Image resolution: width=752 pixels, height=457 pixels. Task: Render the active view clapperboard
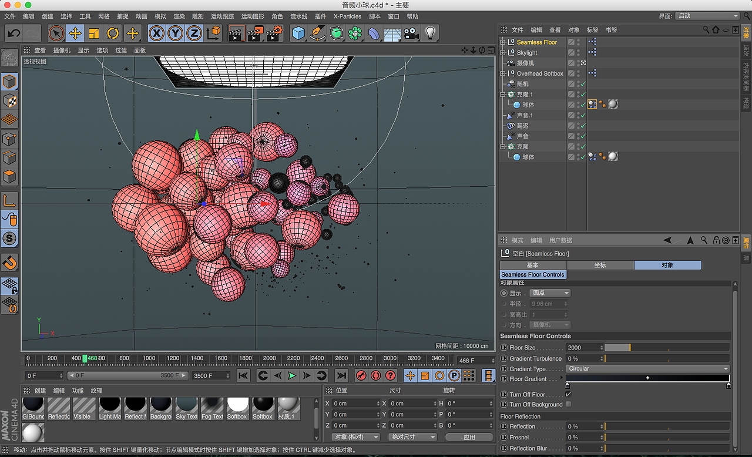pyautogui.click(x=236, y=33)
